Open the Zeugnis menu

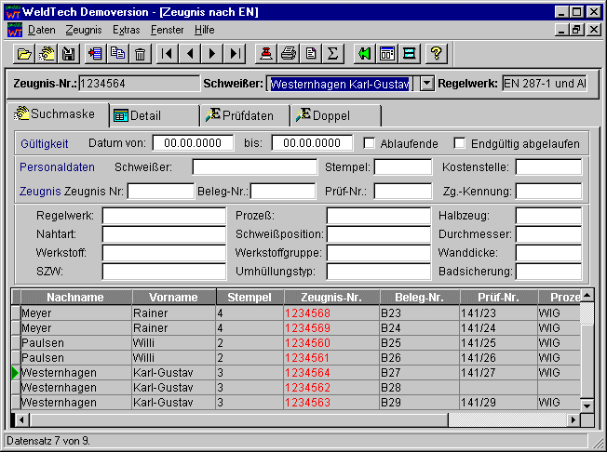(x=84, y=30)
